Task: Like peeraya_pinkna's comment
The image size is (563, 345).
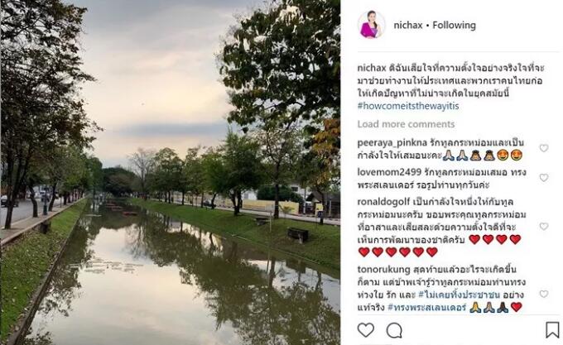Action: click(544, 148)
